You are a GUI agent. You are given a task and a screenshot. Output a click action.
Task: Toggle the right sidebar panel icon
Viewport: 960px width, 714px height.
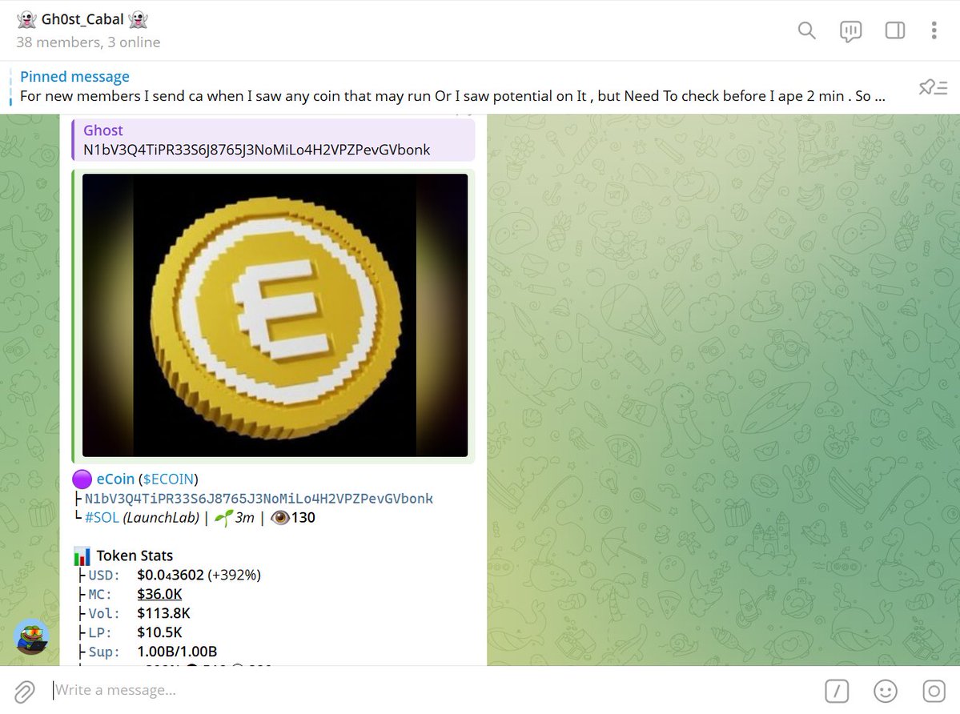point(894,30)
